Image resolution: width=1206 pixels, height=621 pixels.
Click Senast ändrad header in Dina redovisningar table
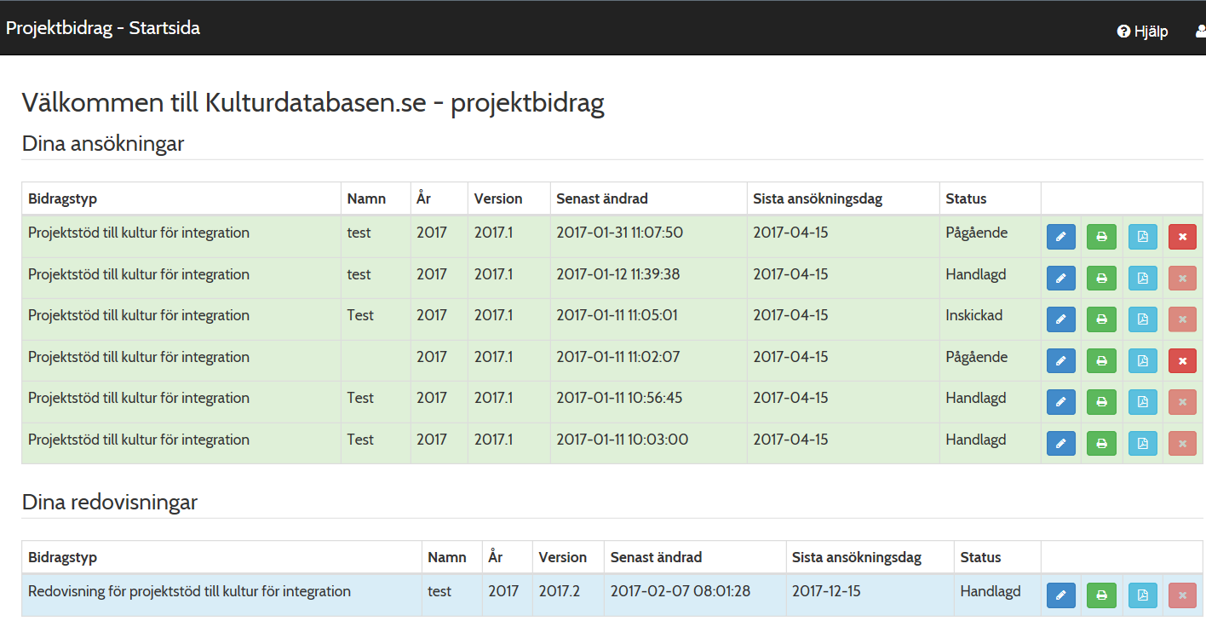click(656, 557)
